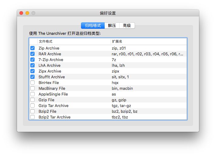Enable the BinHex File checkbox
216x156 pixels.
tap(32, 83)
